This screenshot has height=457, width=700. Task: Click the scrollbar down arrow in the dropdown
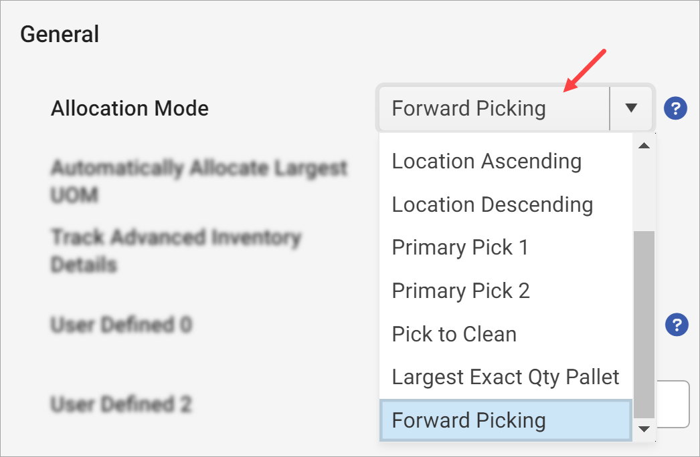click(x=644, y=430)
